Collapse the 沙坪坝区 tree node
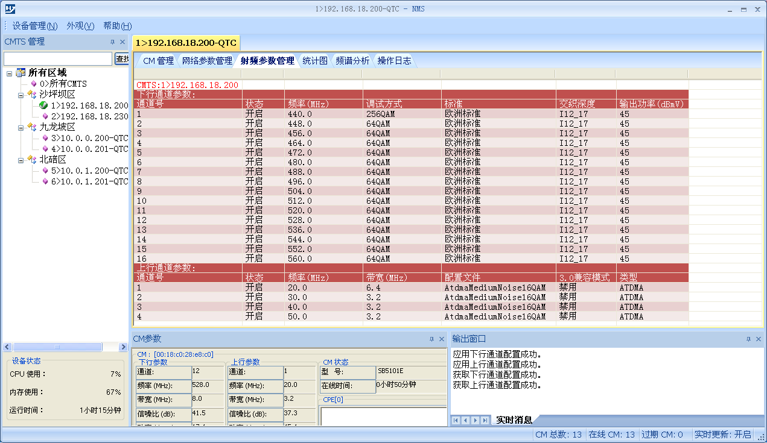 (x=21, y=95)
